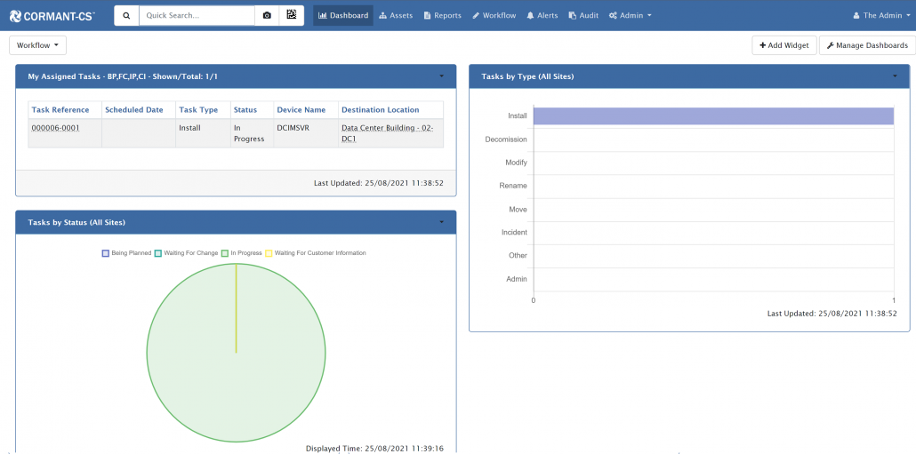Click the QR code scanner icon
This screenshot has height=454, width=916.
pyautogui.click(x=291, y=15)
